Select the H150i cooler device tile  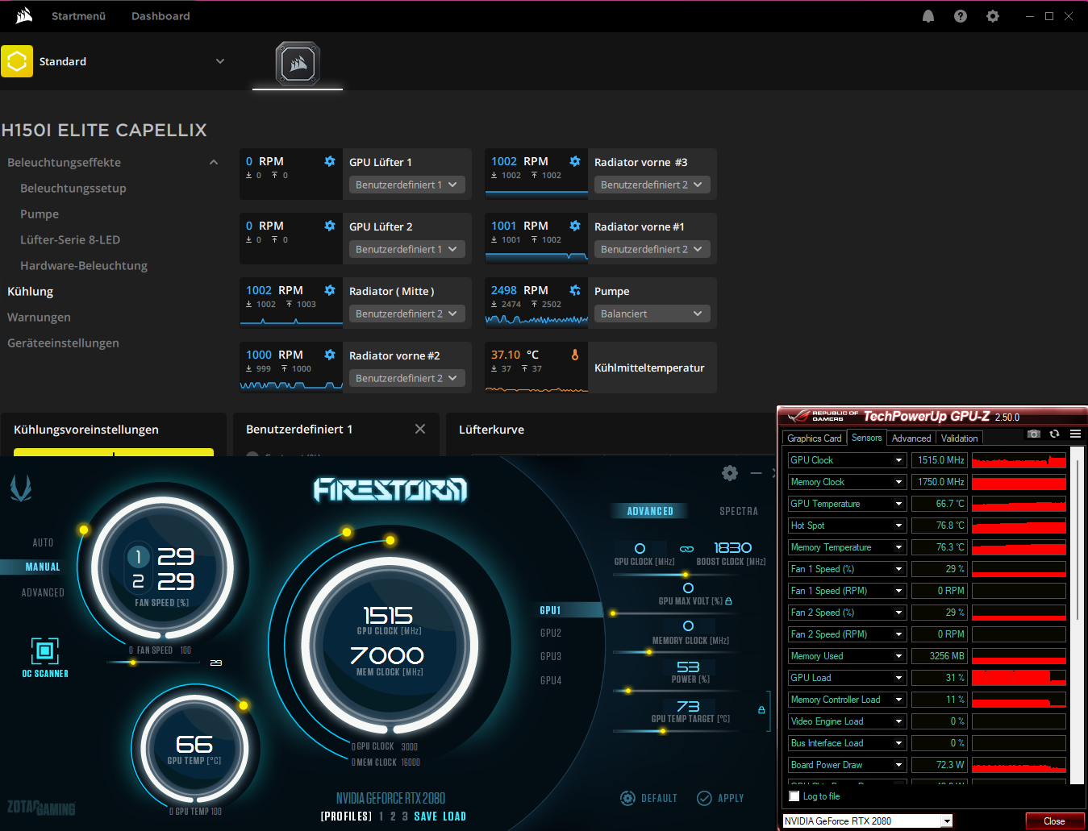pyautogui.click(x=298, y=63)
